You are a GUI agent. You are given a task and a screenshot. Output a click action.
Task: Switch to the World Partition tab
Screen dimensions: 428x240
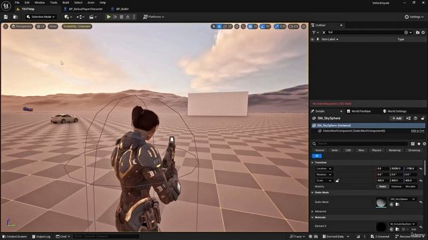tap(358, 111)
